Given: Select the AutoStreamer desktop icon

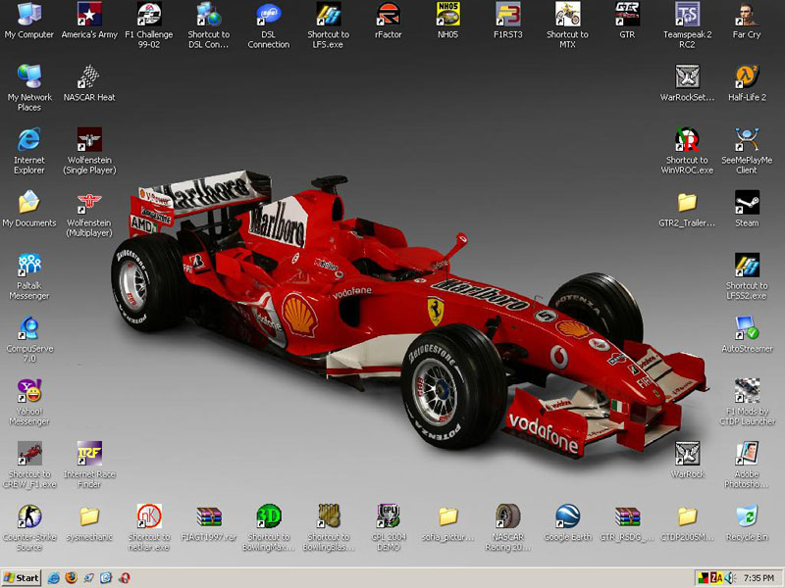Looking at the screenshot, I should 747,334.
